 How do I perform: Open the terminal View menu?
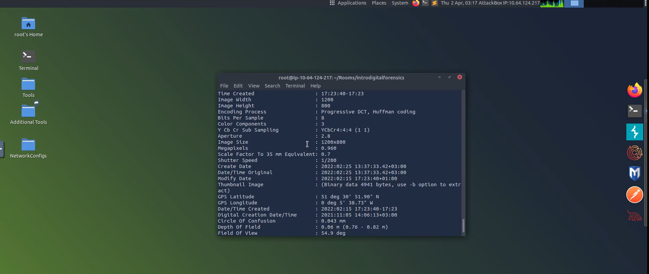point(254,86)
